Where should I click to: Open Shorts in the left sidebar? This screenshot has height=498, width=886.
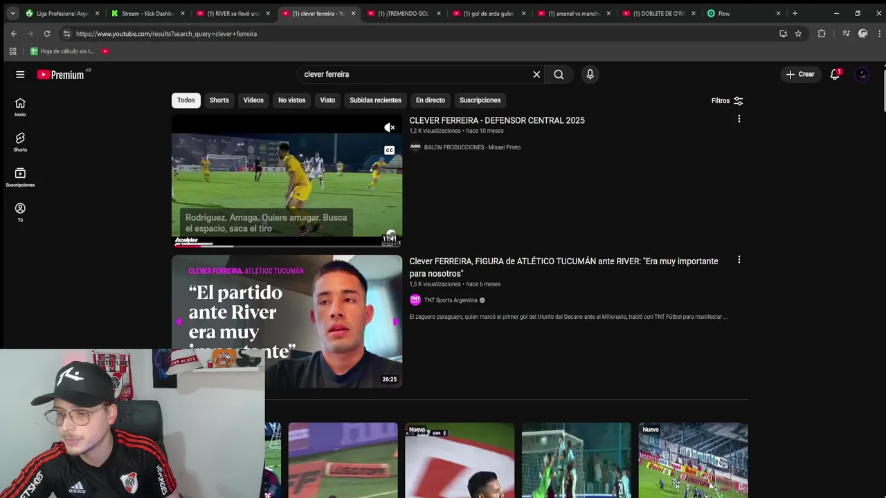20,142
